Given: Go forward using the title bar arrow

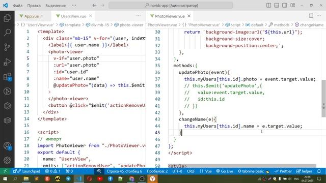Looking at the screenshot, I should point(103,6).
